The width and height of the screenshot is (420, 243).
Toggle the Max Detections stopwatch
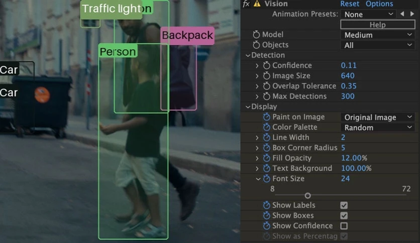[x=266, y=96]
